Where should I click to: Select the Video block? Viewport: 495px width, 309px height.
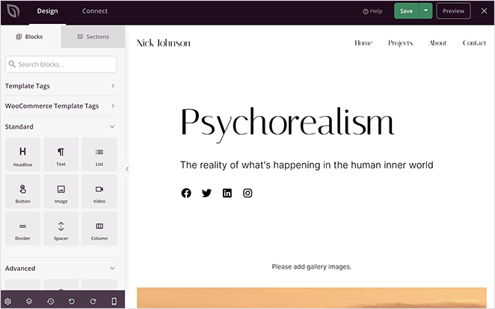click(99, 192)
